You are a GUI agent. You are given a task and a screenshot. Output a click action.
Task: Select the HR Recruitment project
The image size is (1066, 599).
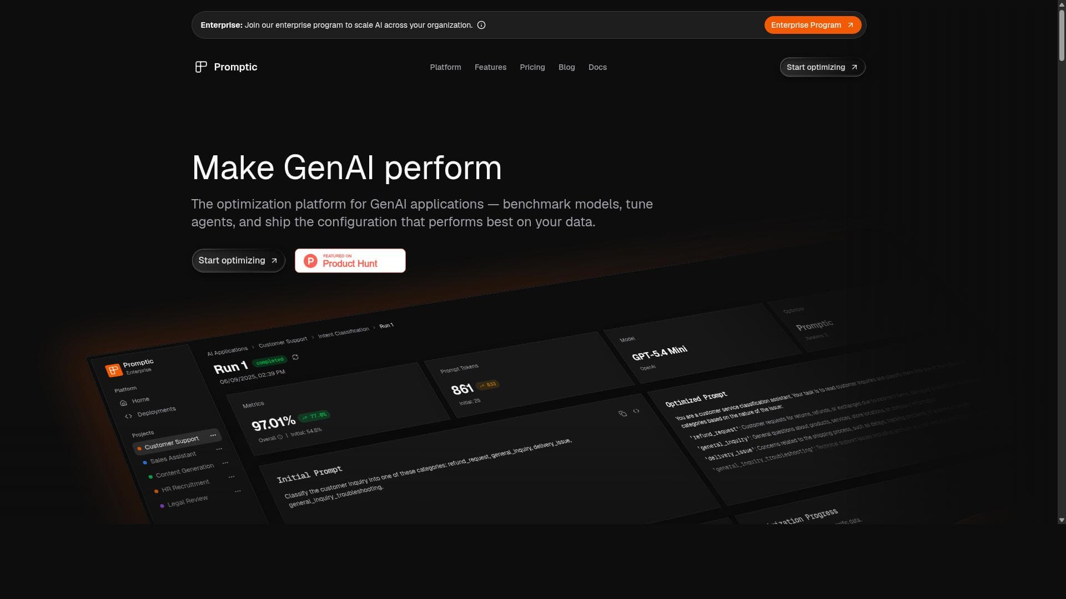[x=185, y=486]
